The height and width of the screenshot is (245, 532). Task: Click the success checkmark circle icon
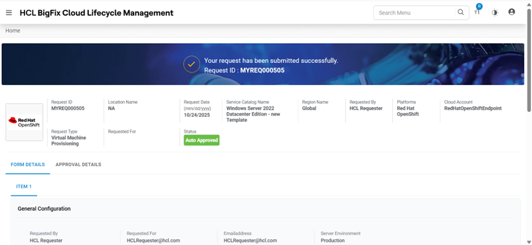pos(192,64)
